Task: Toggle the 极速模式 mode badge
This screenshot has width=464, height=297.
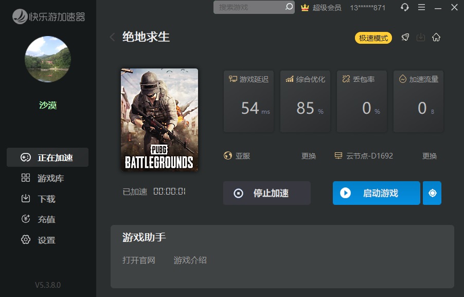Action: coord(373,38)
